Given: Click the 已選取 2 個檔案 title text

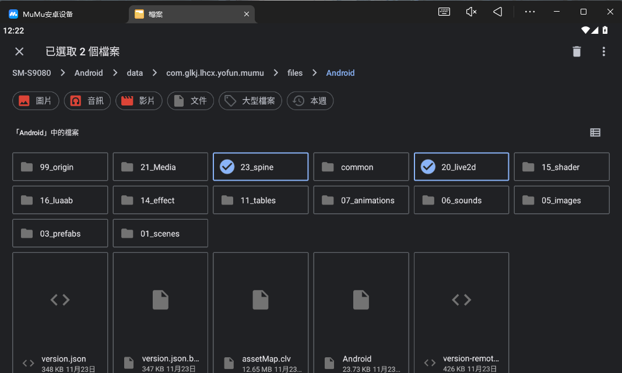Looking at the screenshot, I should (x=83, y=51).
